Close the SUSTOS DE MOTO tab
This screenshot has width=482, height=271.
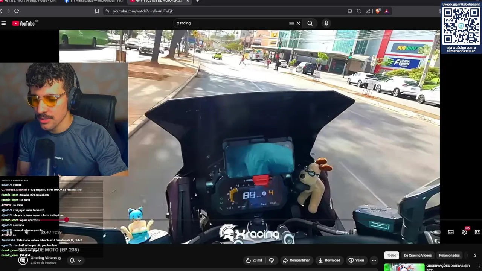coord(188,1)
